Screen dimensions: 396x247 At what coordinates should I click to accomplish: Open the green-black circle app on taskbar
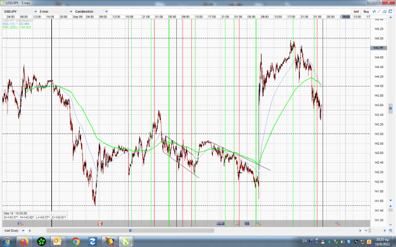pos(41,242)
